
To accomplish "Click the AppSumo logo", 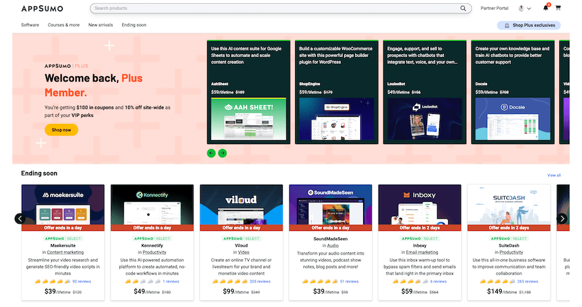I will [42, 9].
